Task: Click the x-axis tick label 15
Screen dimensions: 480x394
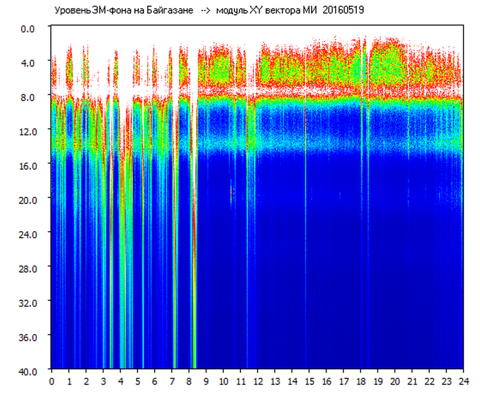Action: click(x=309, y=381)
